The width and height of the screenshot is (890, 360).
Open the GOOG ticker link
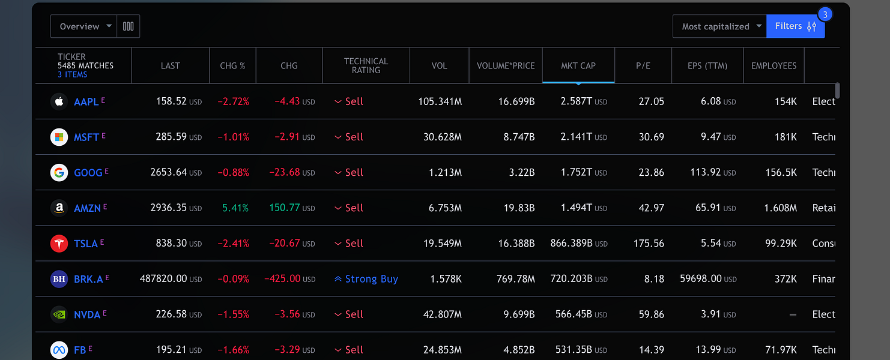pyautogui.click(x=88, y=172)
